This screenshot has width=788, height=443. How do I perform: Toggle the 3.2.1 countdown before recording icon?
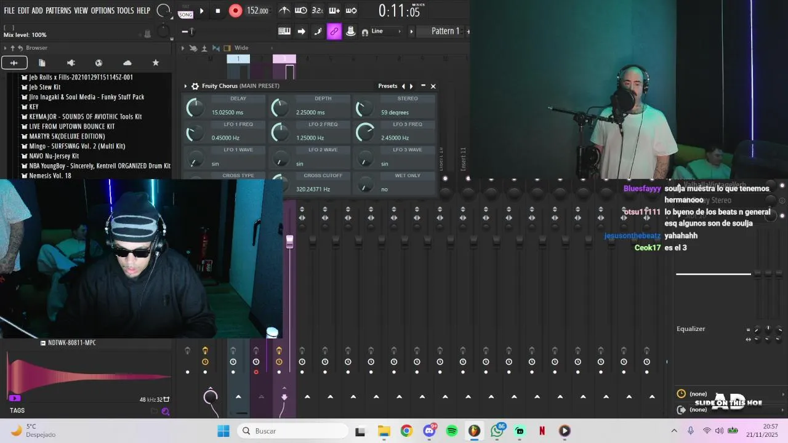coord(317,10)
